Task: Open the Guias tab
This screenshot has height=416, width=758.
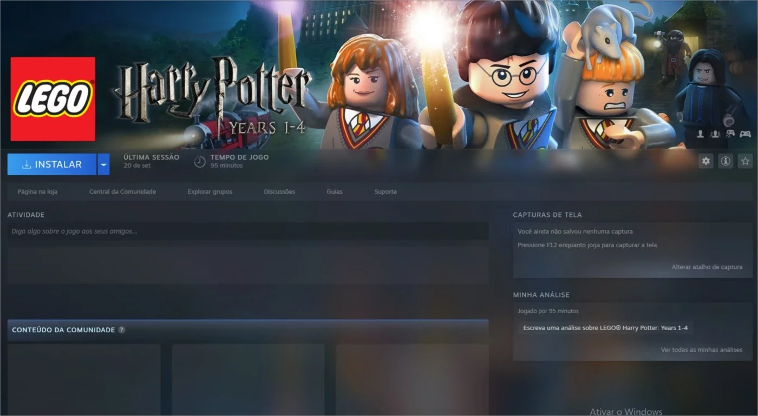Action: pyautogui.click(x=335, y=192)
